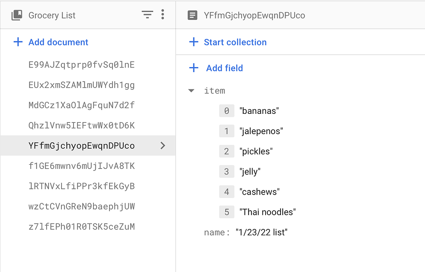The height and width of the screenshot is (272, 425).
Task: Click the index 3 badge beside jelly
Action: pyautogui.click(x=227, y=171)
